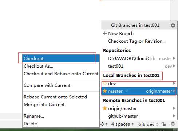Select Compare with Current
Viewport: 178px width, 131px height.
coord(61,85)
